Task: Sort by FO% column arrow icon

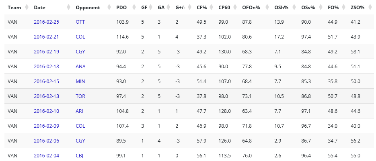Action: click(343, 8)
